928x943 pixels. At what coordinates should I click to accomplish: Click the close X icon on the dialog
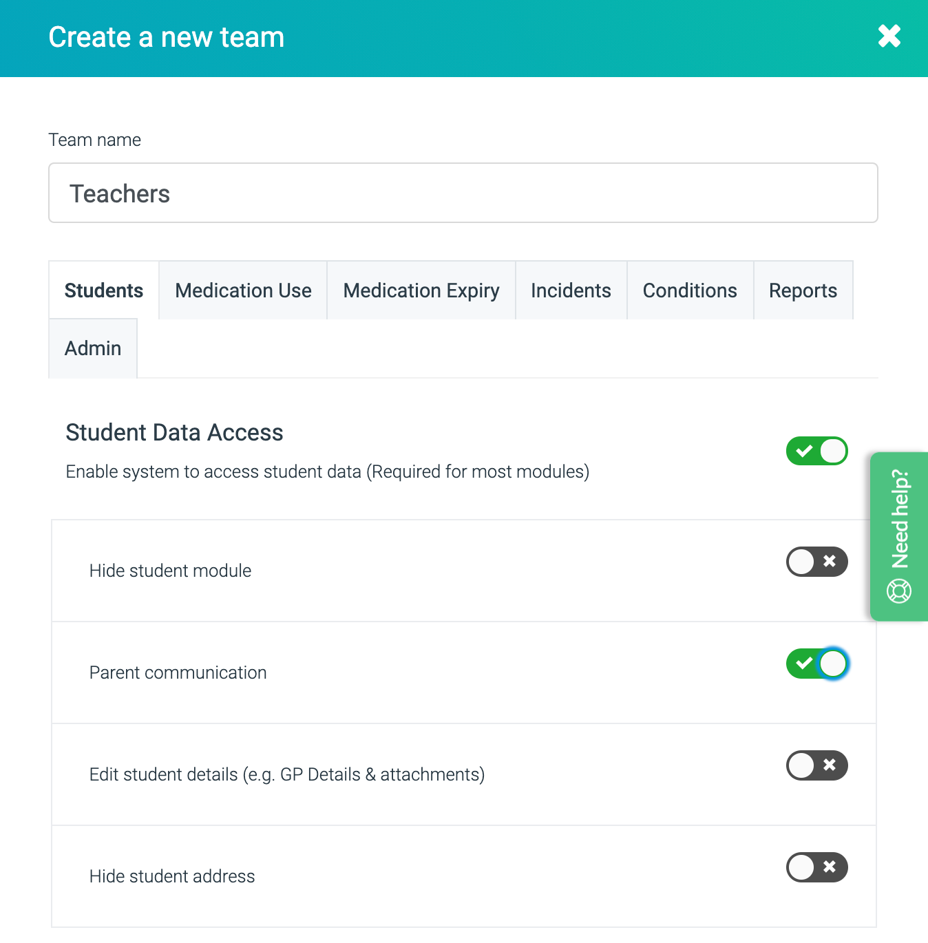889,37
